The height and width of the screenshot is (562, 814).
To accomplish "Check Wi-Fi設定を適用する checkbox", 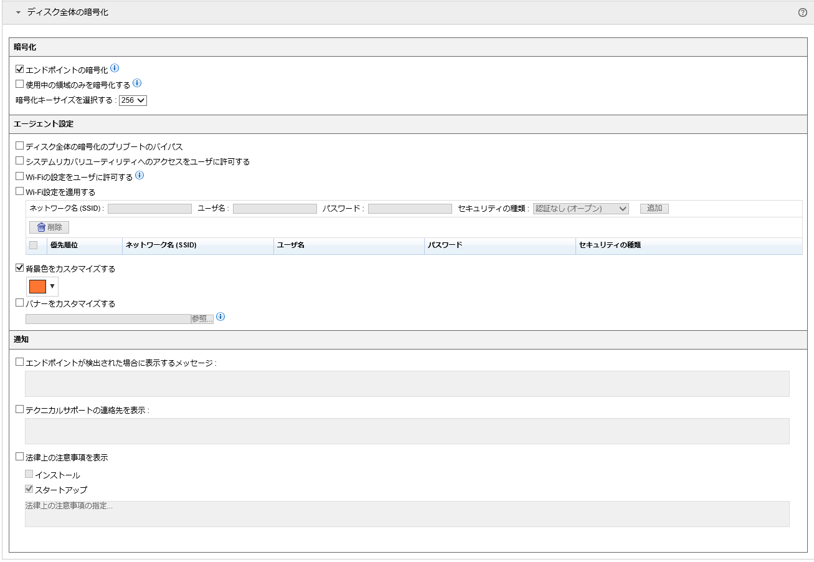I will (20, 191).
